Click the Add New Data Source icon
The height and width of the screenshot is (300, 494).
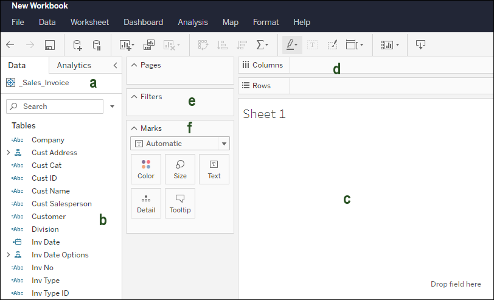[77, 44]
